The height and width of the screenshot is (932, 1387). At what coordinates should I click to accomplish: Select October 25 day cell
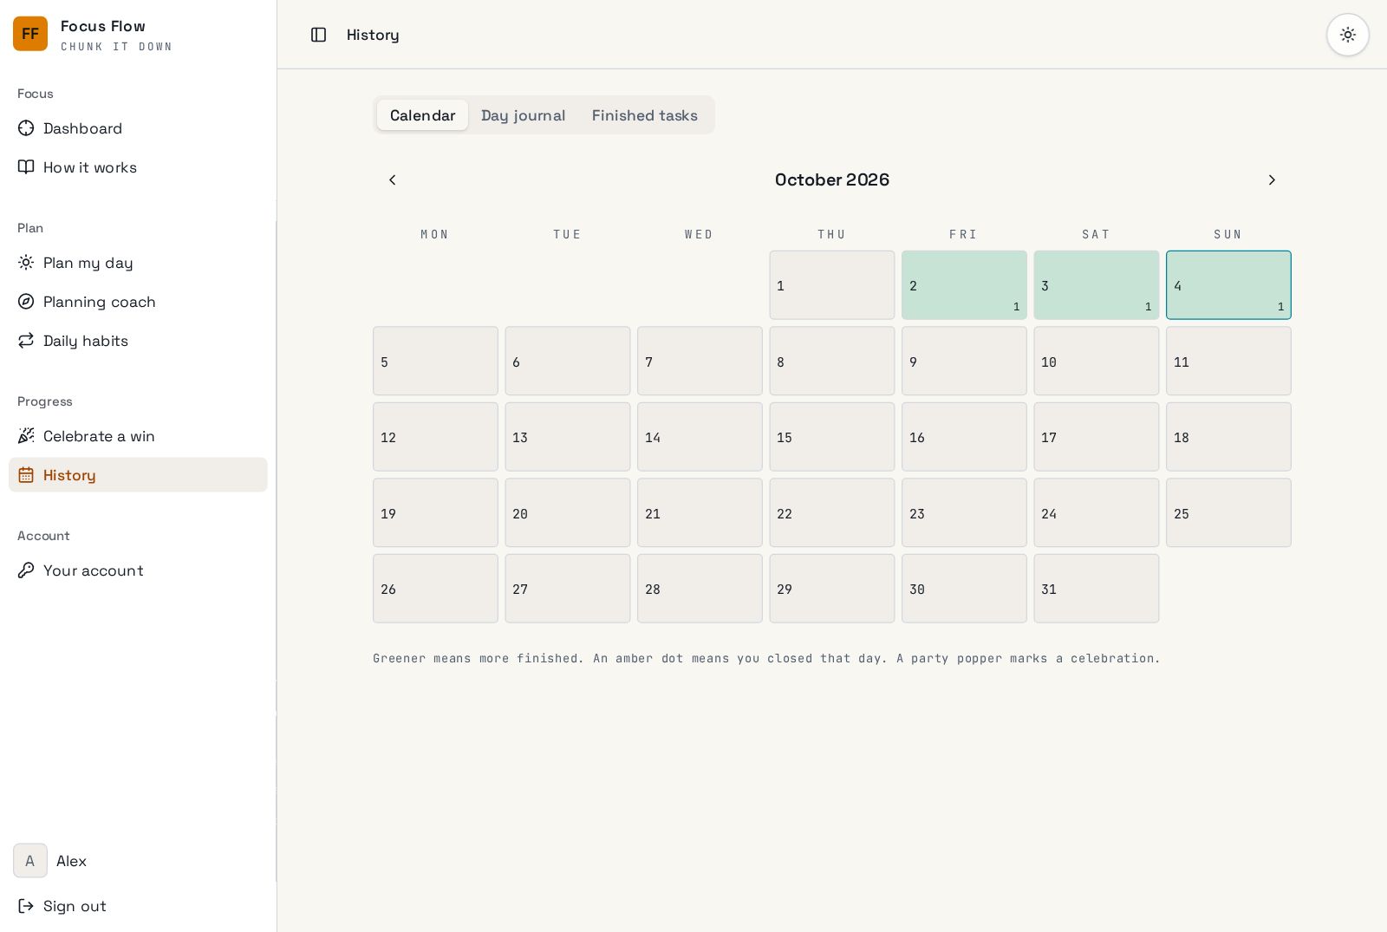pyautogui.click(x=1228, y=512)
